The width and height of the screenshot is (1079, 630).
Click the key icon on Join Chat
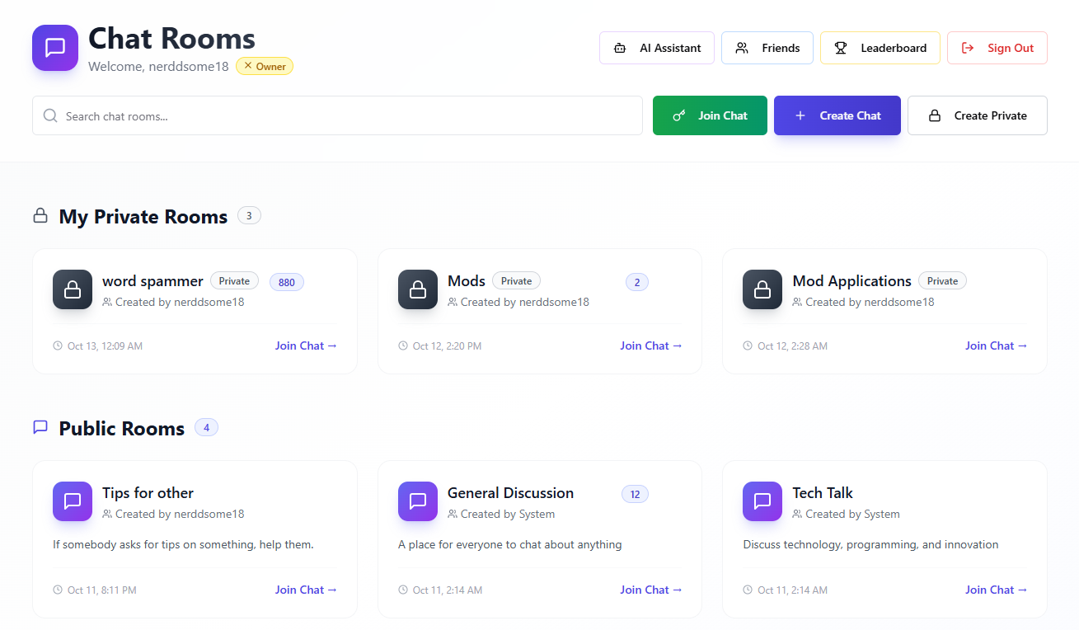click(679, 115)
